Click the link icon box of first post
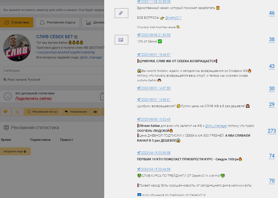The image size is (278, 198). pos(121,13)
